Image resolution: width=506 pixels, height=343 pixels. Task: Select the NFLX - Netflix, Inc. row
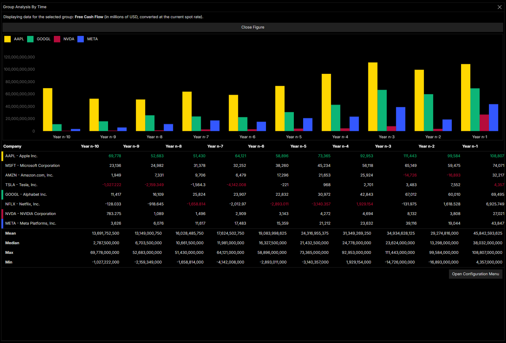[x=253, y=204]
